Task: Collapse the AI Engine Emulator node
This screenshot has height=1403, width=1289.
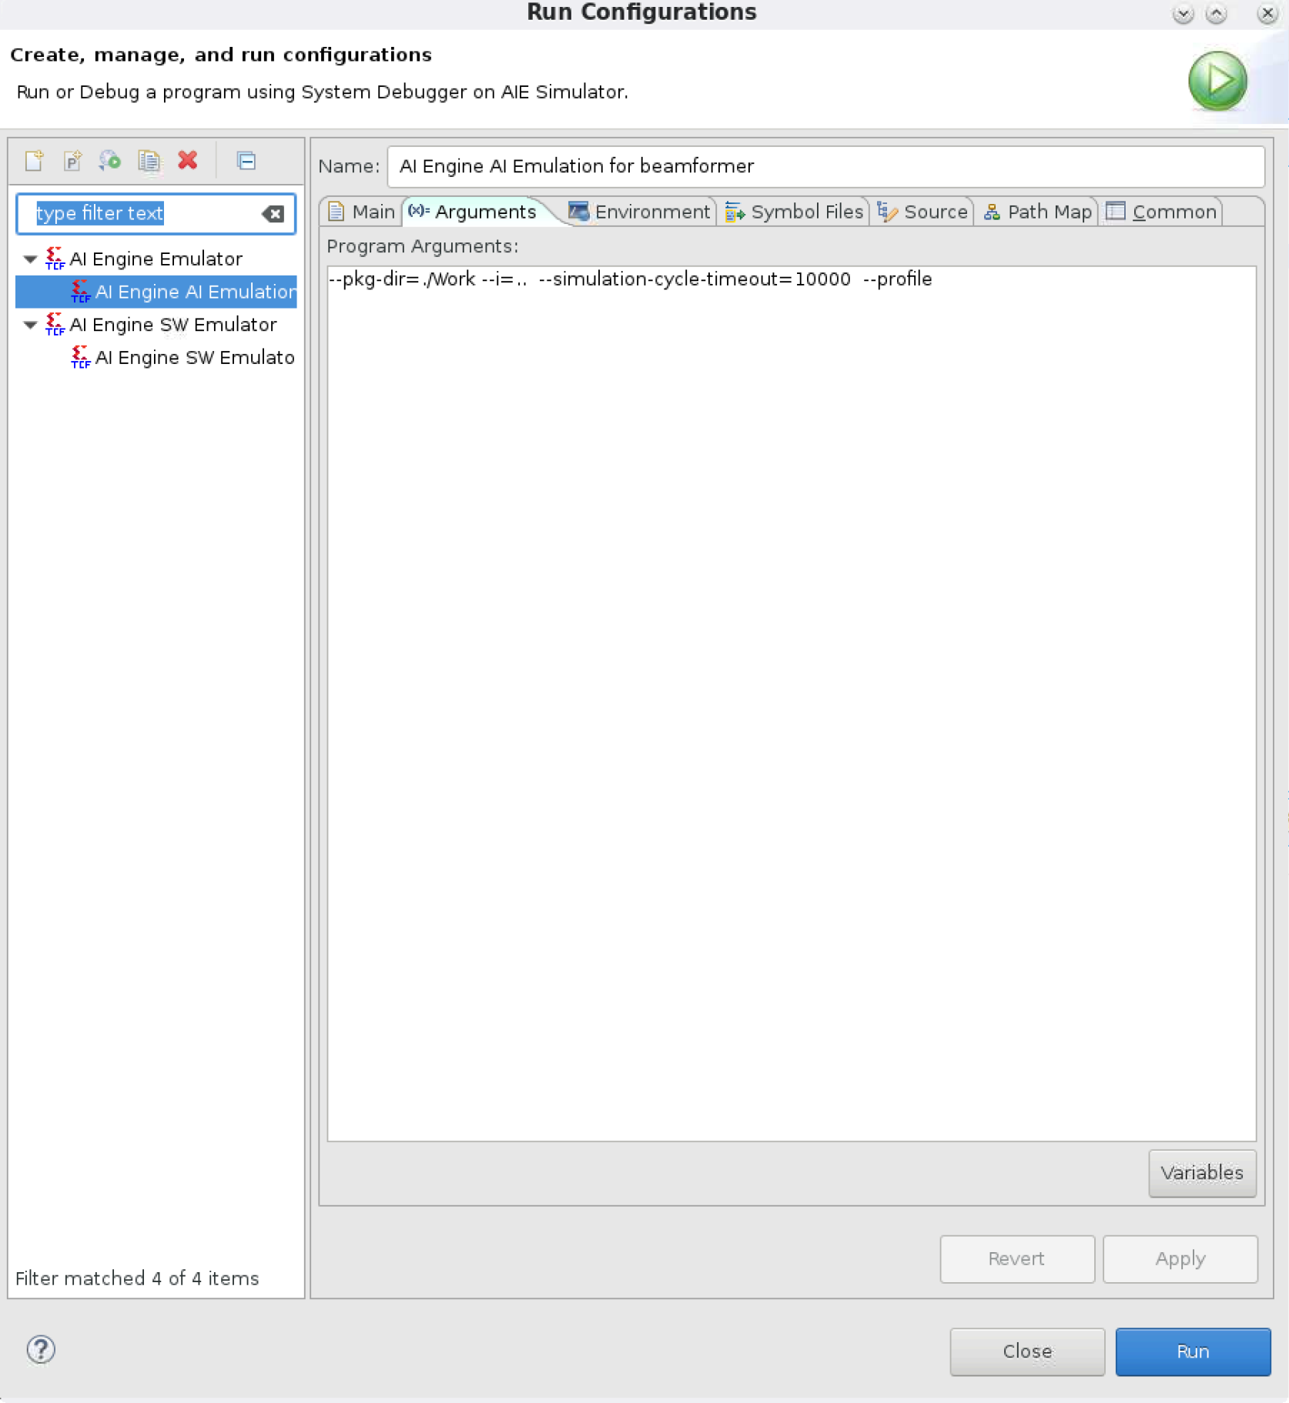Action: point(31,259)
